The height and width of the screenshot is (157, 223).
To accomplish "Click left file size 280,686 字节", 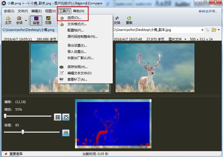I will pyautogui.click(x=46, y=39).
